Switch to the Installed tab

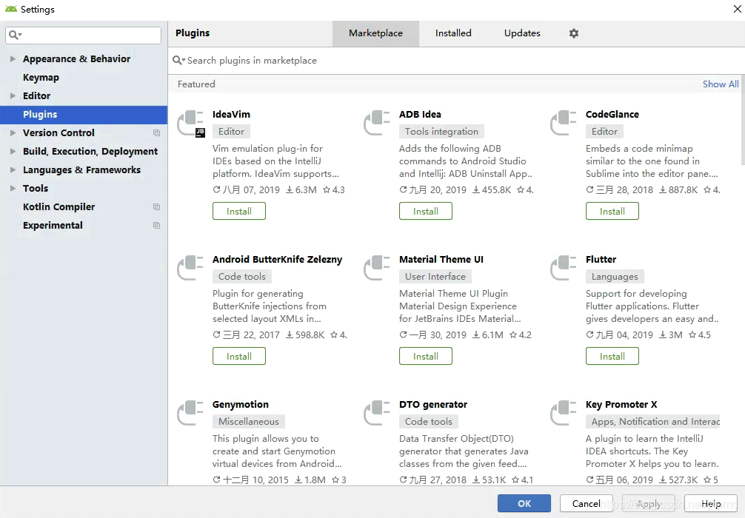tap(452, 33)
